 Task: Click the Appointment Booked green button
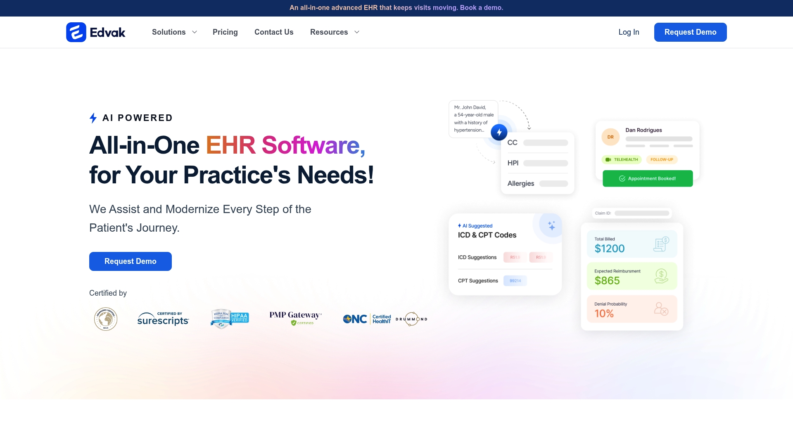click(x=648, y=178)
